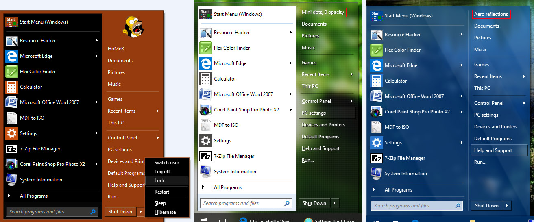Expand Resource Hacker submenu arrow in white middle menu
Screen dimensions: 534x222
291,33
